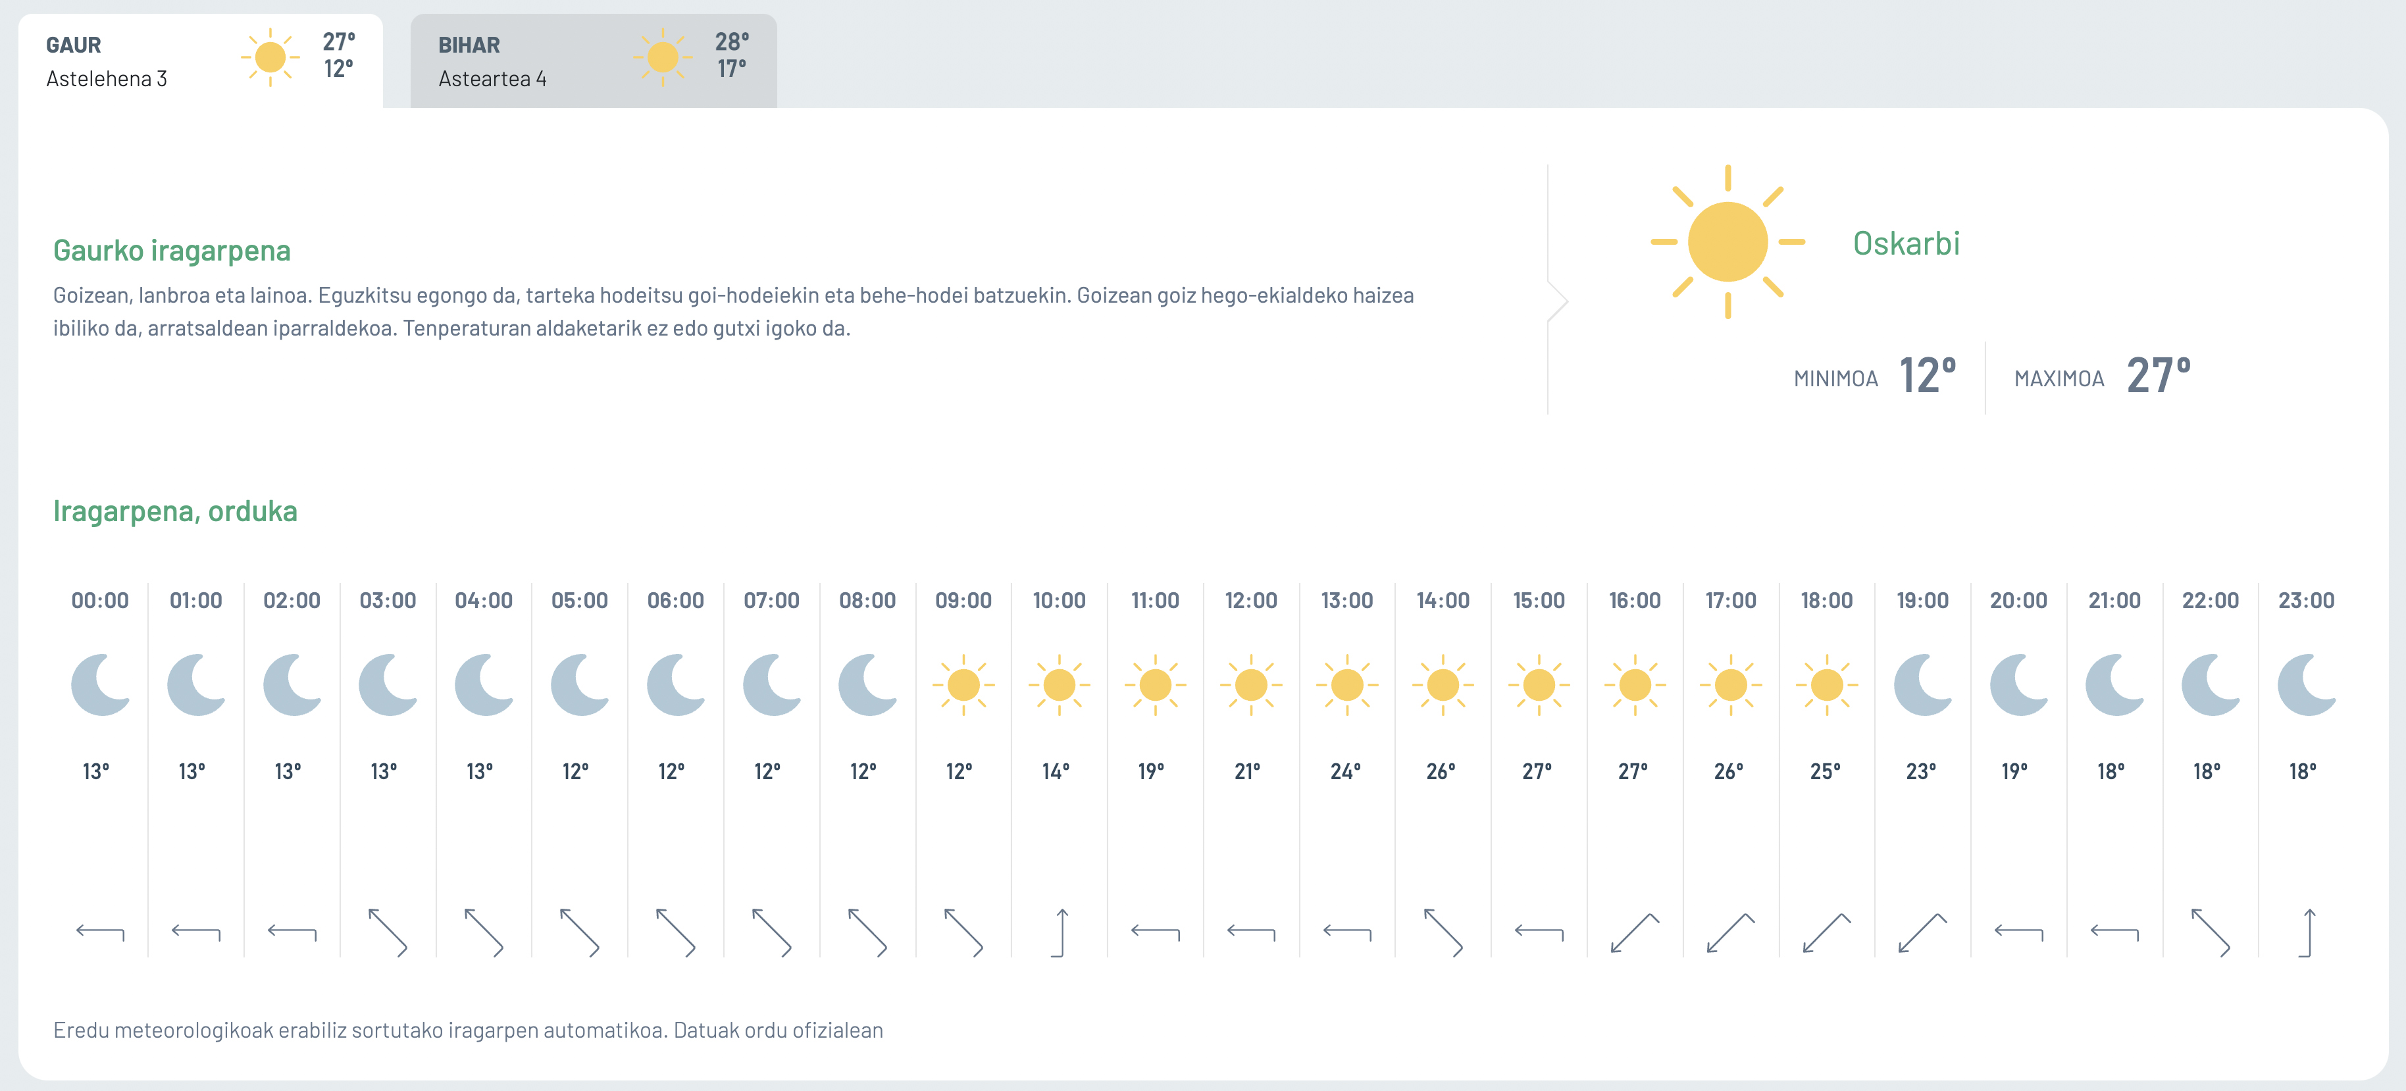
Task: Click the Gaurko iragarpena heading
Action: pos(172,250)
